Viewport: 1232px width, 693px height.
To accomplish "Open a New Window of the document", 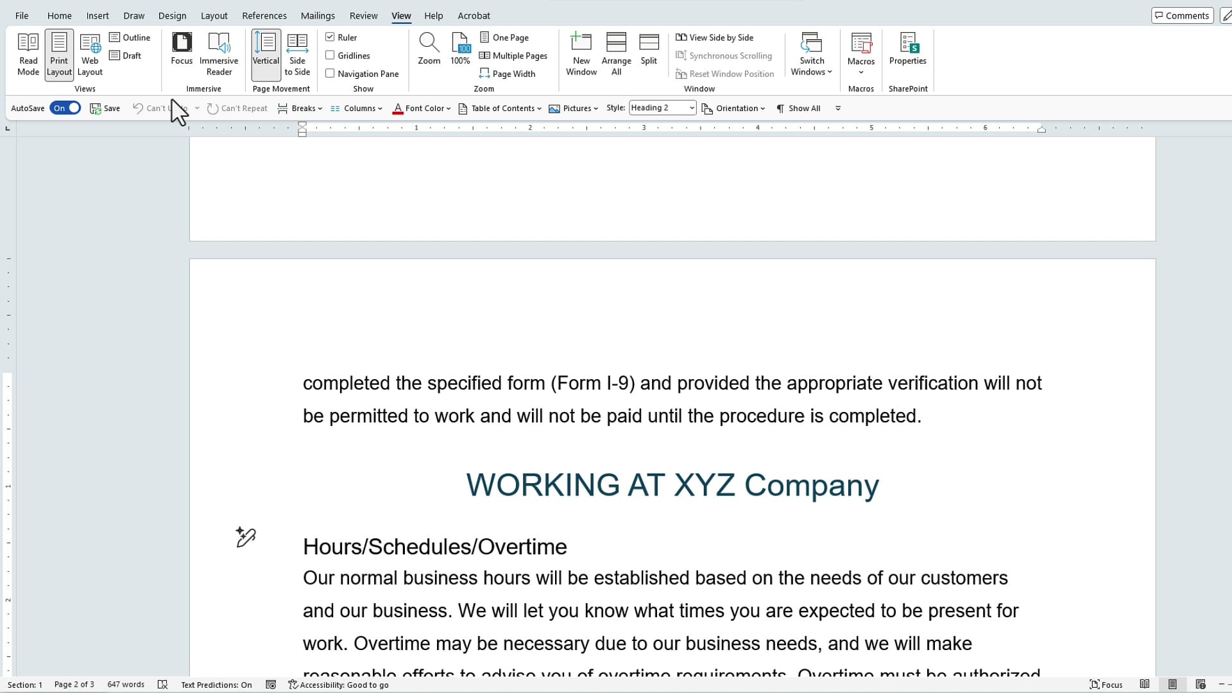I will coord(581,55).
